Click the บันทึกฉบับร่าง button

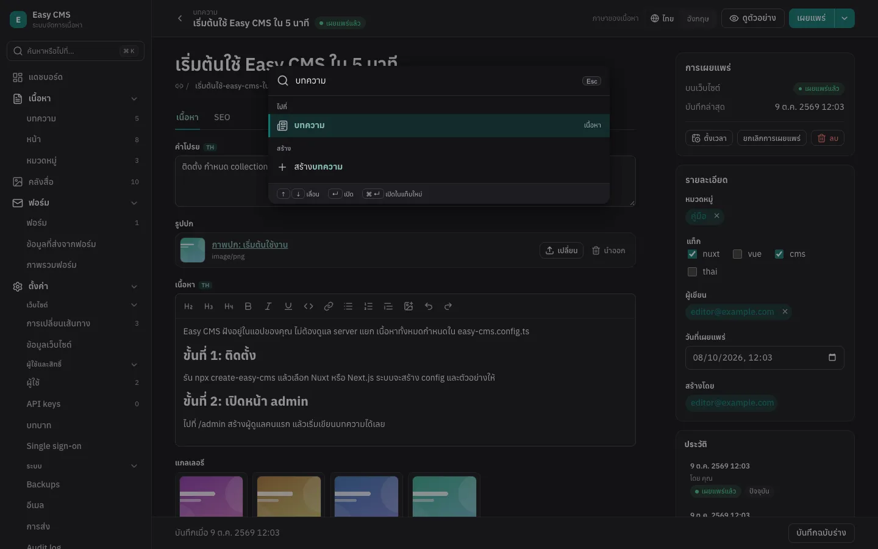(821, 533)
